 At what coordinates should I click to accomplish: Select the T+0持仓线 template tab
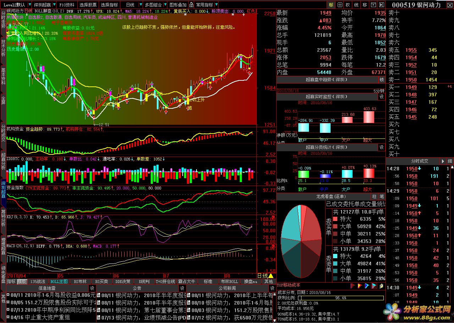pos(166,282)
